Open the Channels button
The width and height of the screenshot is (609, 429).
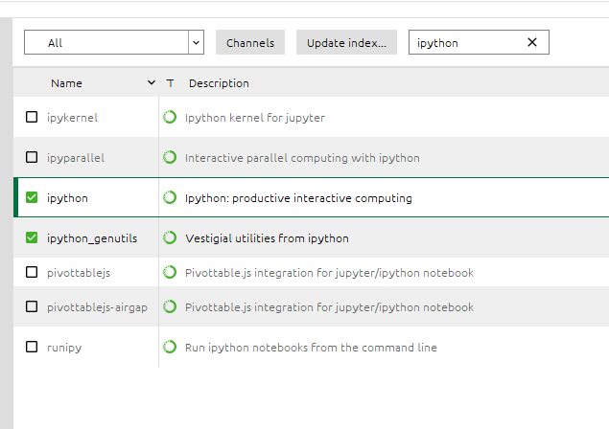(x=249, y=42)
